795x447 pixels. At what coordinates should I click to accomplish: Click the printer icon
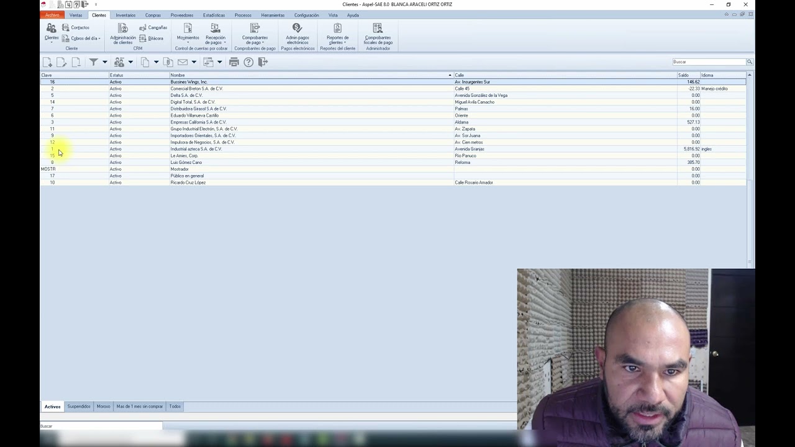point(234,62)
